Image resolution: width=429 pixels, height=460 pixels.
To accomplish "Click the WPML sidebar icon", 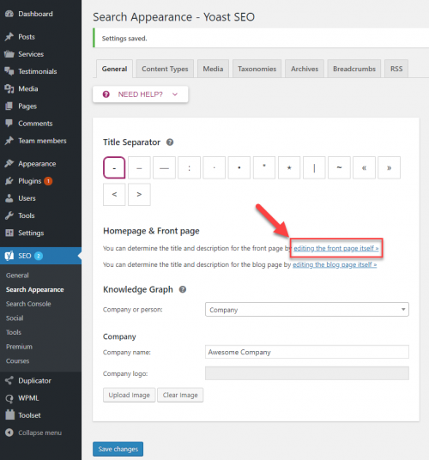I will [9, 398].
